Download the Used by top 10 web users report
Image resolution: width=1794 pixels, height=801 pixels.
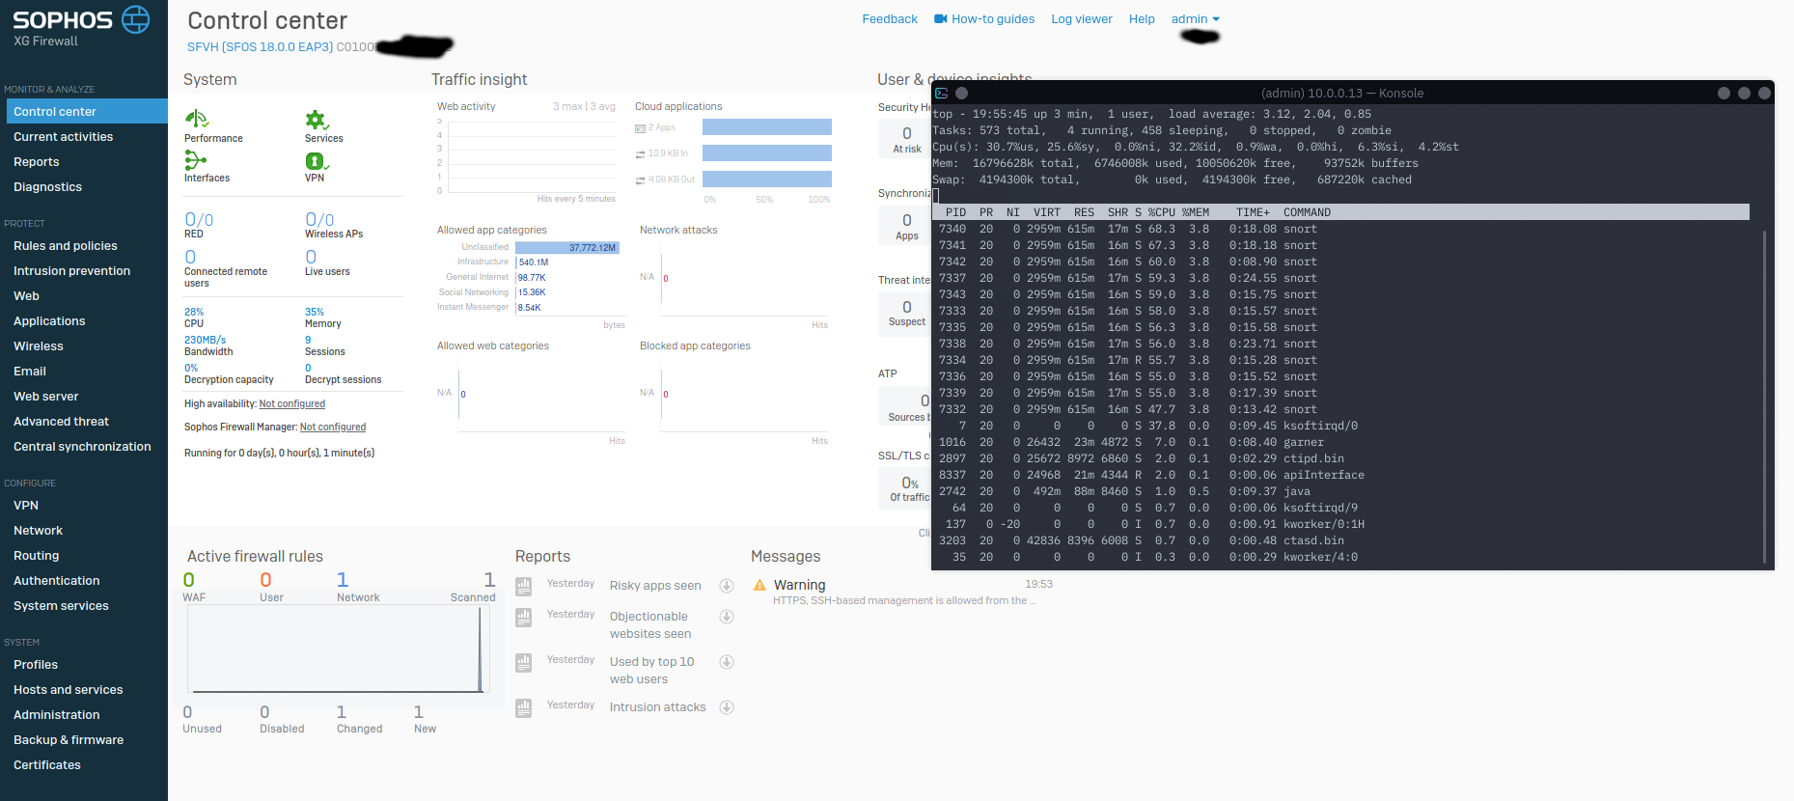(727, 662)
